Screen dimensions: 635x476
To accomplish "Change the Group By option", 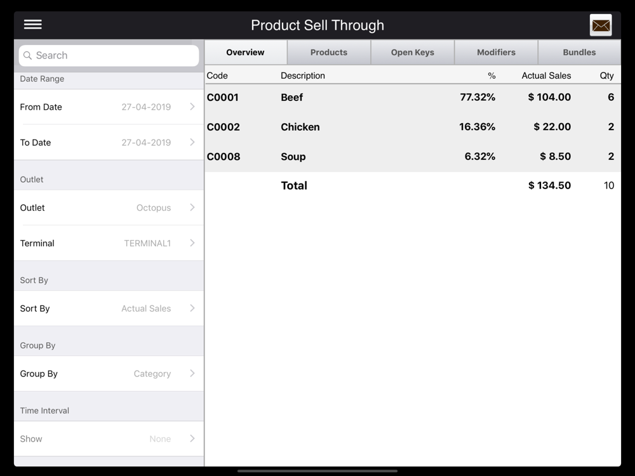I will 109,374.
